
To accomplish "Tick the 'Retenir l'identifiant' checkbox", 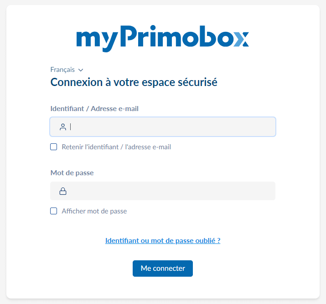I will 54,147.
